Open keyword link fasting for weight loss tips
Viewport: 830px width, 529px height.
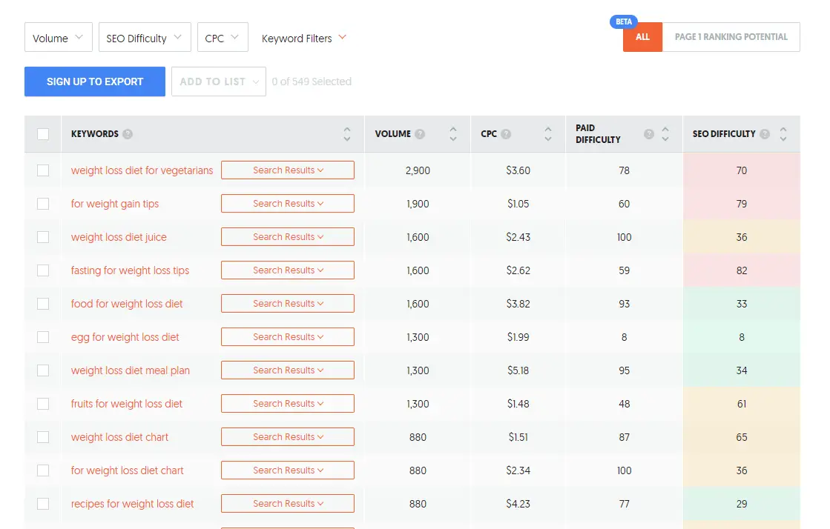(x=130, y=270)
